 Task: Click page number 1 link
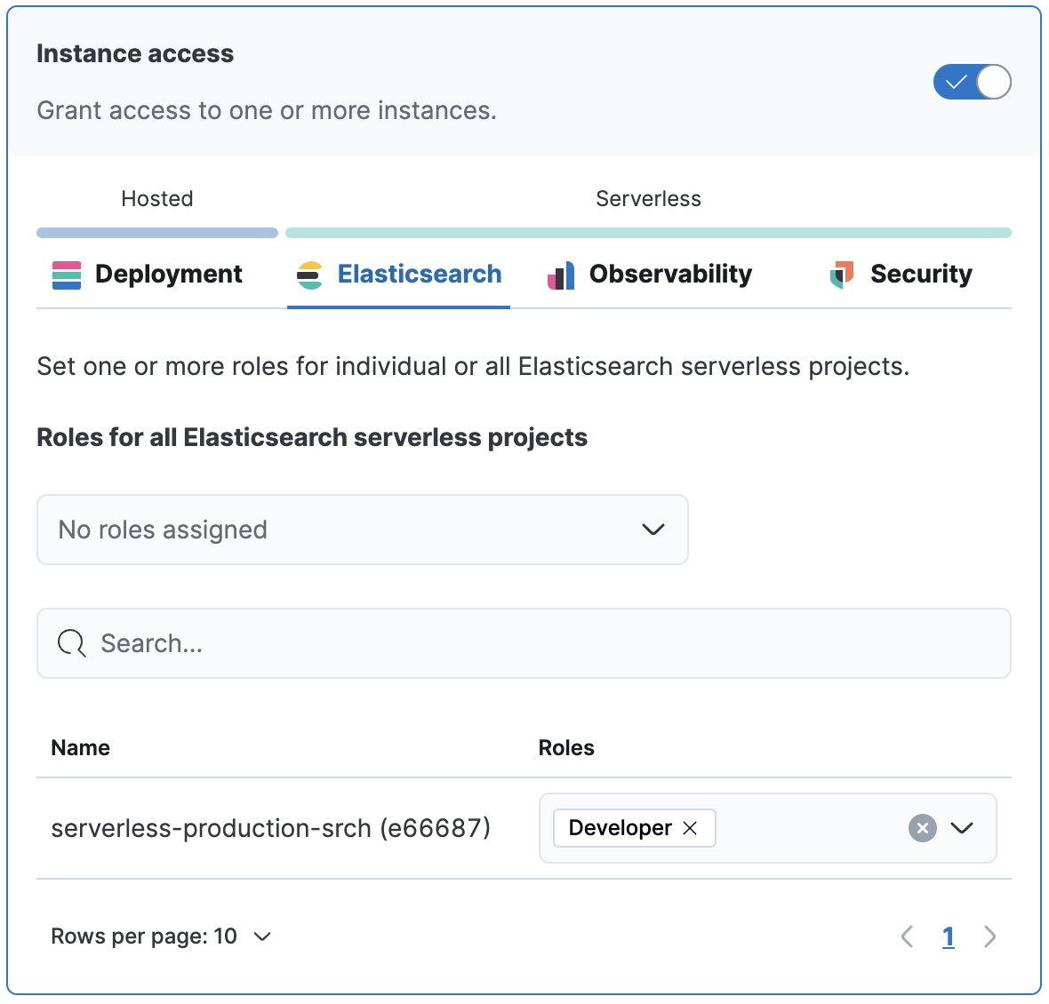tap(949, 936)
